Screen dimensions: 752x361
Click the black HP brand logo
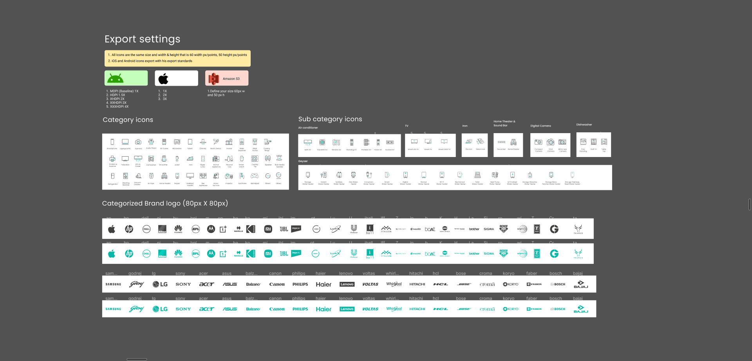(x=129, y=229)
